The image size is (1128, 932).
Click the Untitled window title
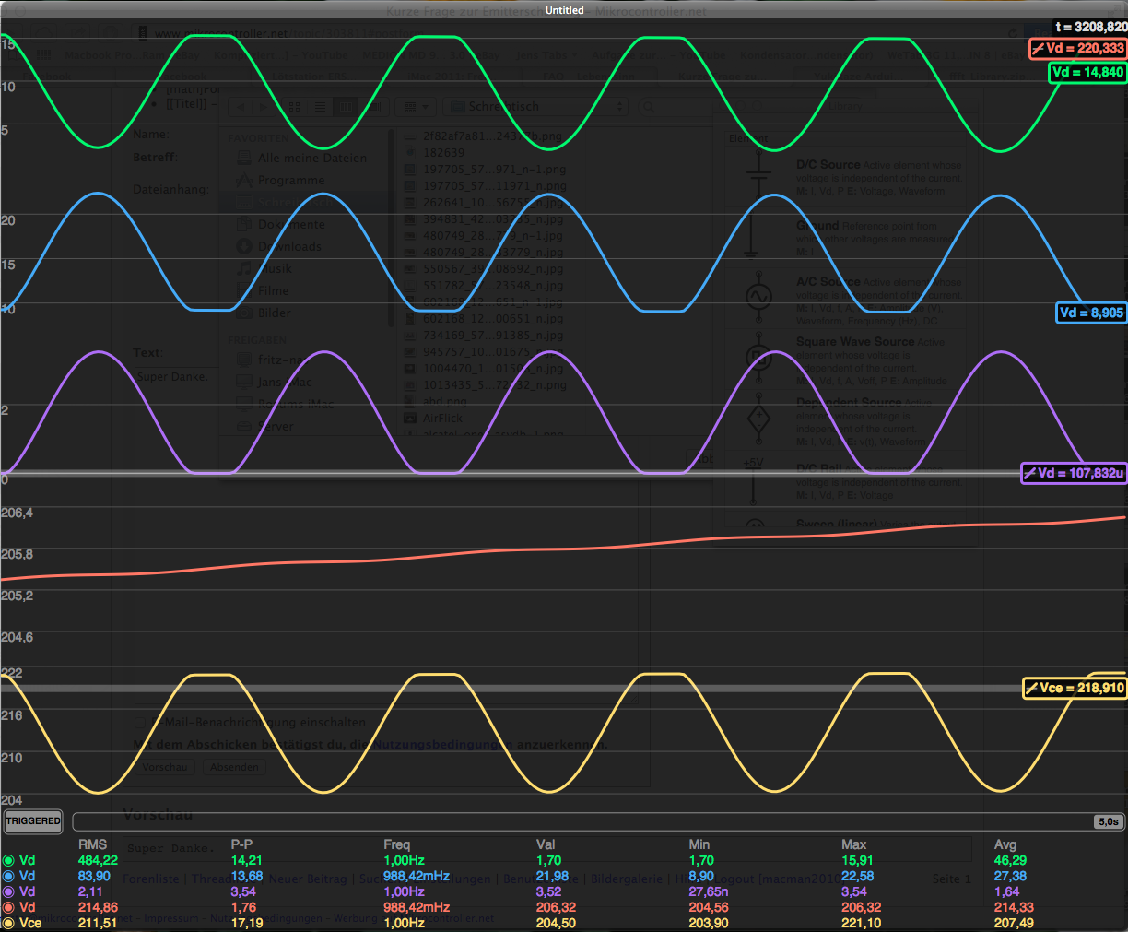[x=564, y=10]
